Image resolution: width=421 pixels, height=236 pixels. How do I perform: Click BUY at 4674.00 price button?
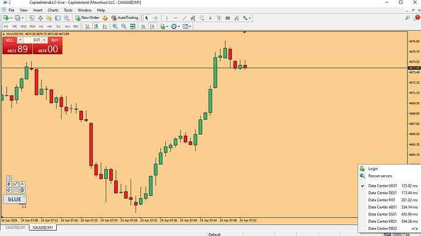[x=48, y=49]
